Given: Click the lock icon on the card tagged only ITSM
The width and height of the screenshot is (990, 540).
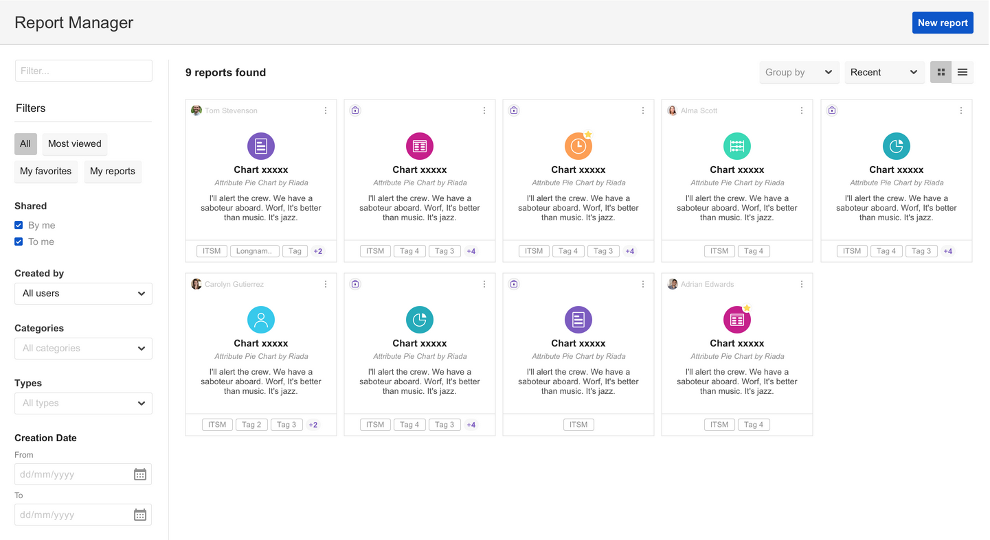Looking at the screenshot, I should click(x=514, y=284).
